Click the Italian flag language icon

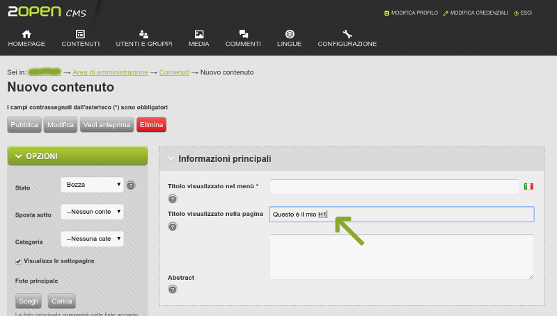pyautogui.click(x=528, y=186)
